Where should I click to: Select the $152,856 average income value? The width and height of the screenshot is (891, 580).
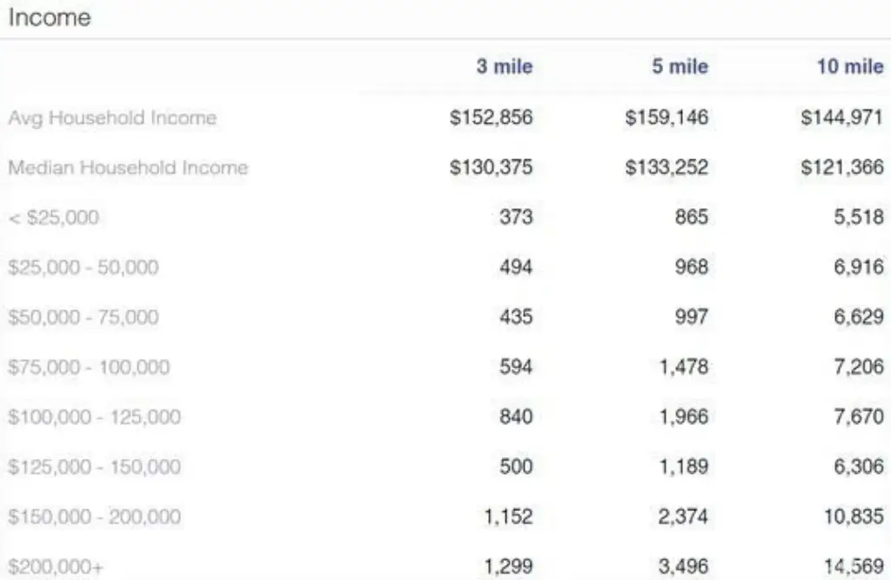[x=491, y=118]
